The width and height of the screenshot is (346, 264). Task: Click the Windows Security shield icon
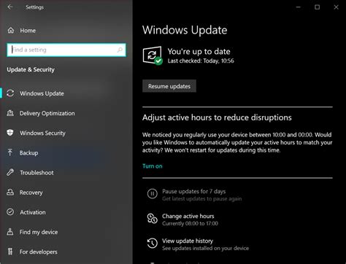click(10, 133)
